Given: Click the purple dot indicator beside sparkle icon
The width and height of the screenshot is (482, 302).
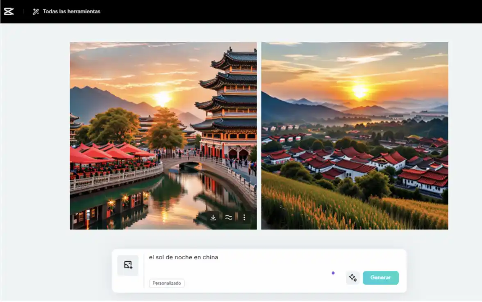Looking at the screenshot, I should pyautogui.click(x=333, y=273).
